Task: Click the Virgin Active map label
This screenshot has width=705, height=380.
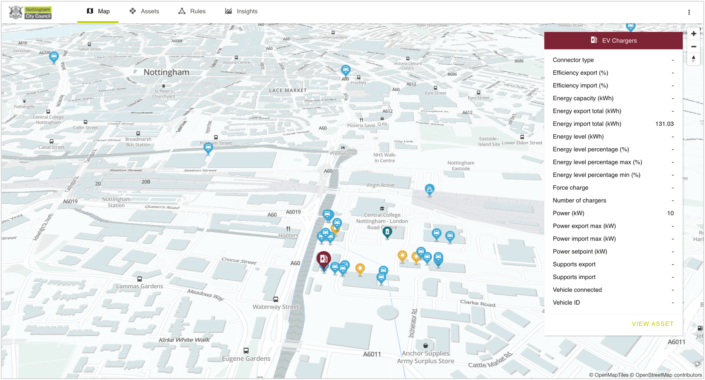Action: (x=380, y=185)
